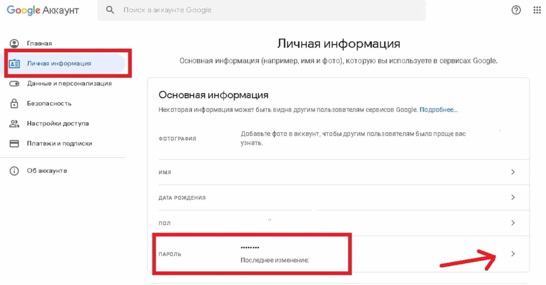This screenshot has height=285, width=546.
Task: Open Настройки доступа section
Action: pyautogui.click(x=58, y=123)
